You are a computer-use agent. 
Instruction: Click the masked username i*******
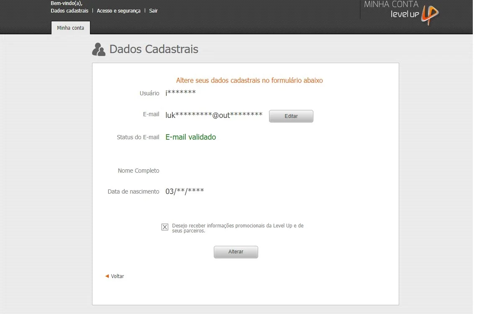coord(180,93)
